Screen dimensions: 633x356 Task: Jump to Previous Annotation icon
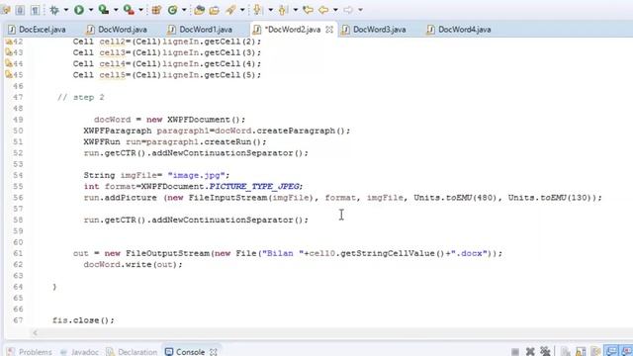[x=283, y=10]
